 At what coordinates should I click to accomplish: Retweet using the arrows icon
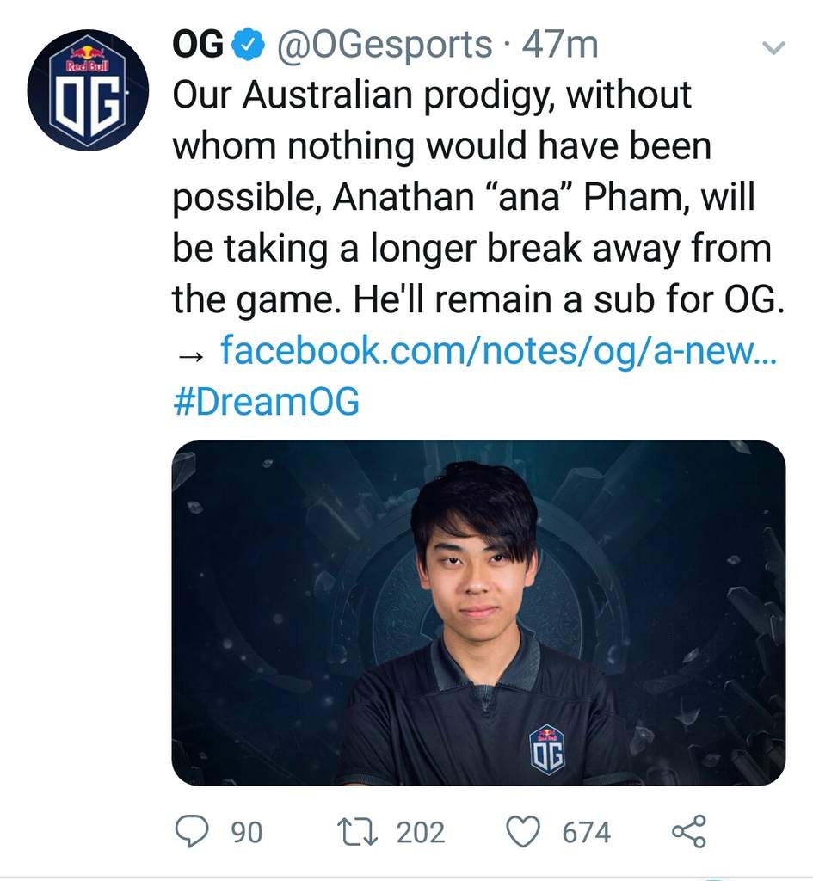357,832
